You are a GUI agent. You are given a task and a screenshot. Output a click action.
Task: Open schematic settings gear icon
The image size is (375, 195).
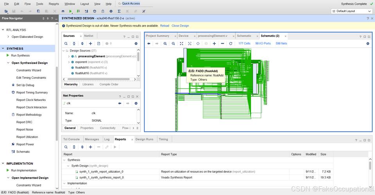368,44
